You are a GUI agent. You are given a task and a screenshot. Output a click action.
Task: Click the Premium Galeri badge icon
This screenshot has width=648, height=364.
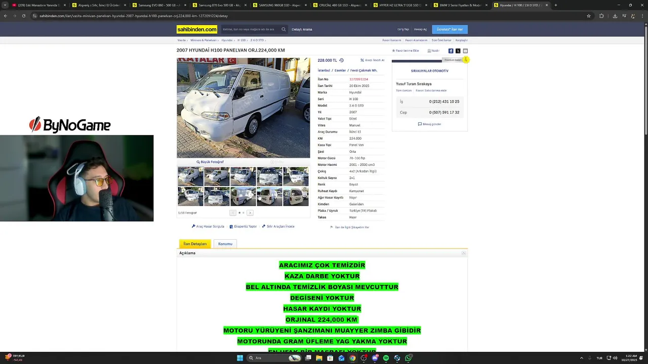coord(466,60)
